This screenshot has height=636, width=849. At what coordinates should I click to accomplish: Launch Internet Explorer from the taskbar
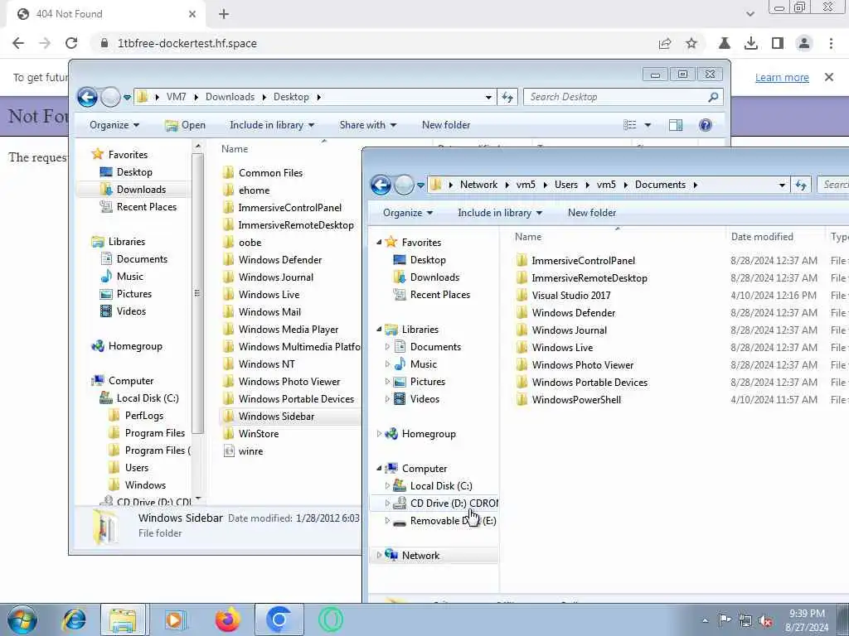pos(74,619)
